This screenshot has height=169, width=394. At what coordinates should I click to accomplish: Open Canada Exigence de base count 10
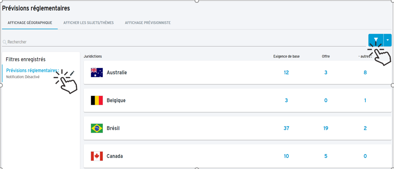pyautogui.click(x=286, y=156)
